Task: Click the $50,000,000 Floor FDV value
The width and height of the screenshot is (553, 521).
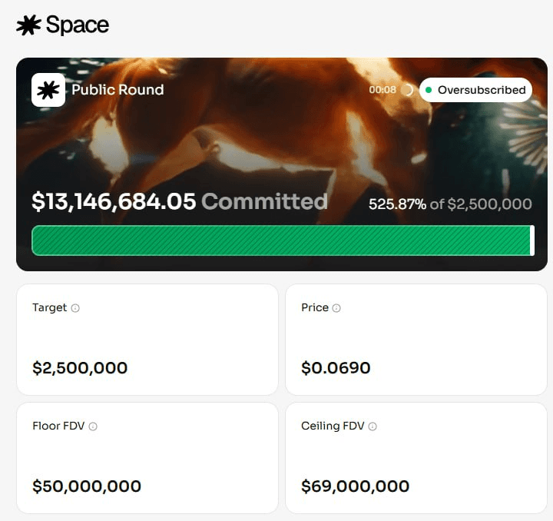Action: (x=87, y=486)
